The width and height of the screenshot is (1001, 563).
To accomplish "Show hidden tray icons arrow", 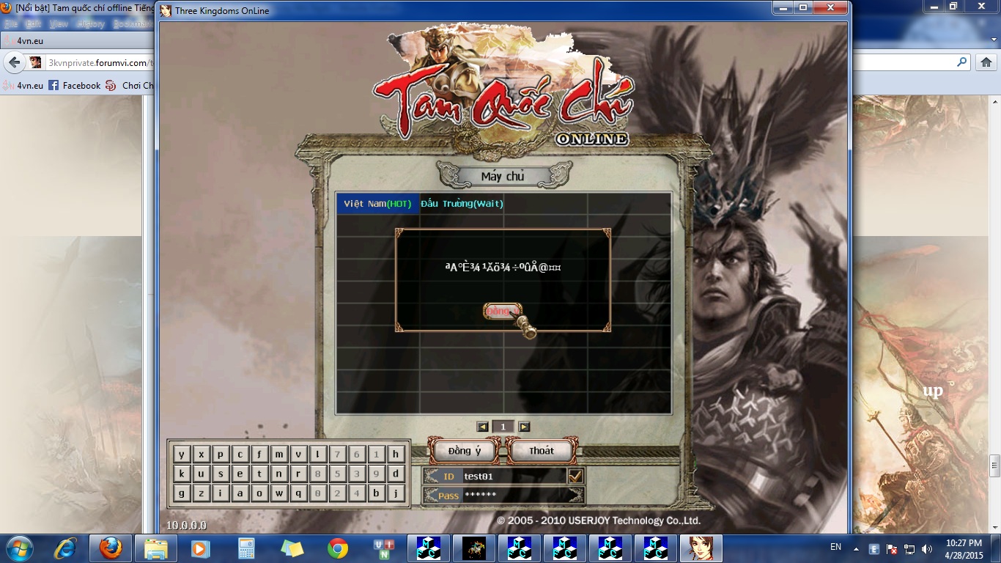I will [x=856, y=548].
